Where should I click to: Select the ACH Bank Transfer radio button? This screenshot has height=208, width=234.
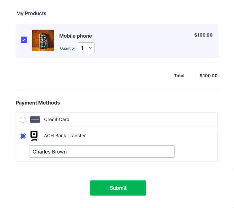pos(23,136)
